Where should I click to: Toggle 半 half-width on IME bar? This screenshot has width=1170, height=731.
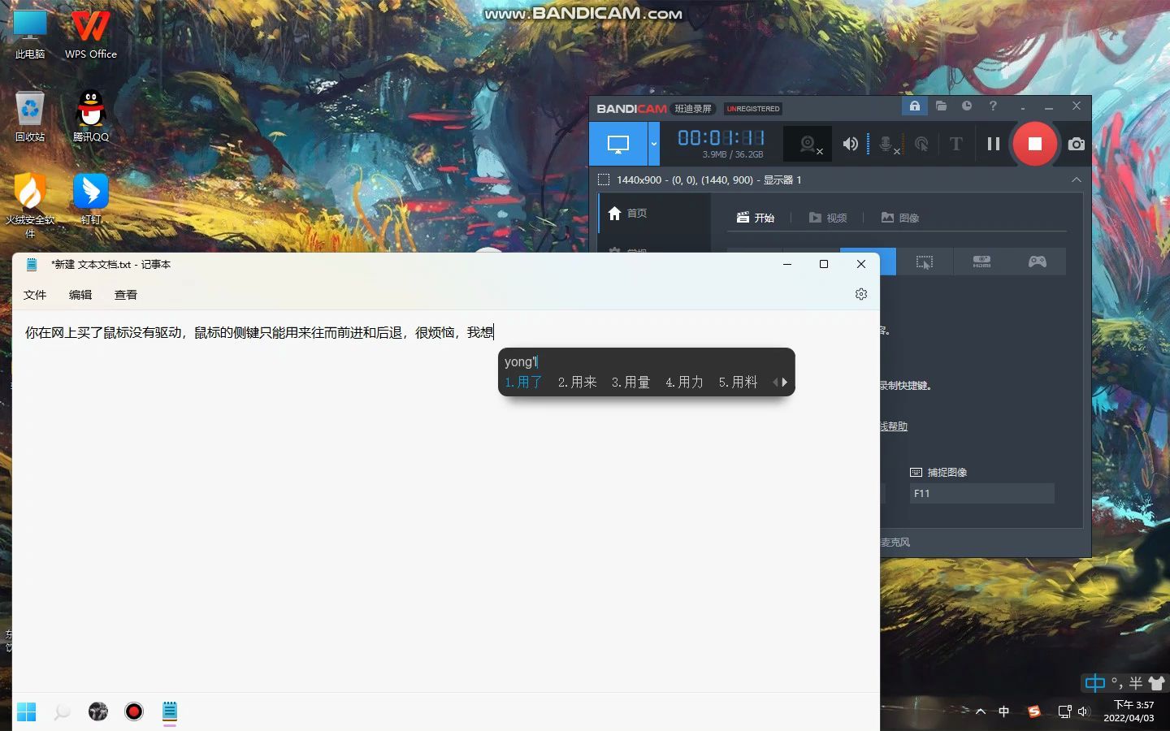(x=1136, y=683)
